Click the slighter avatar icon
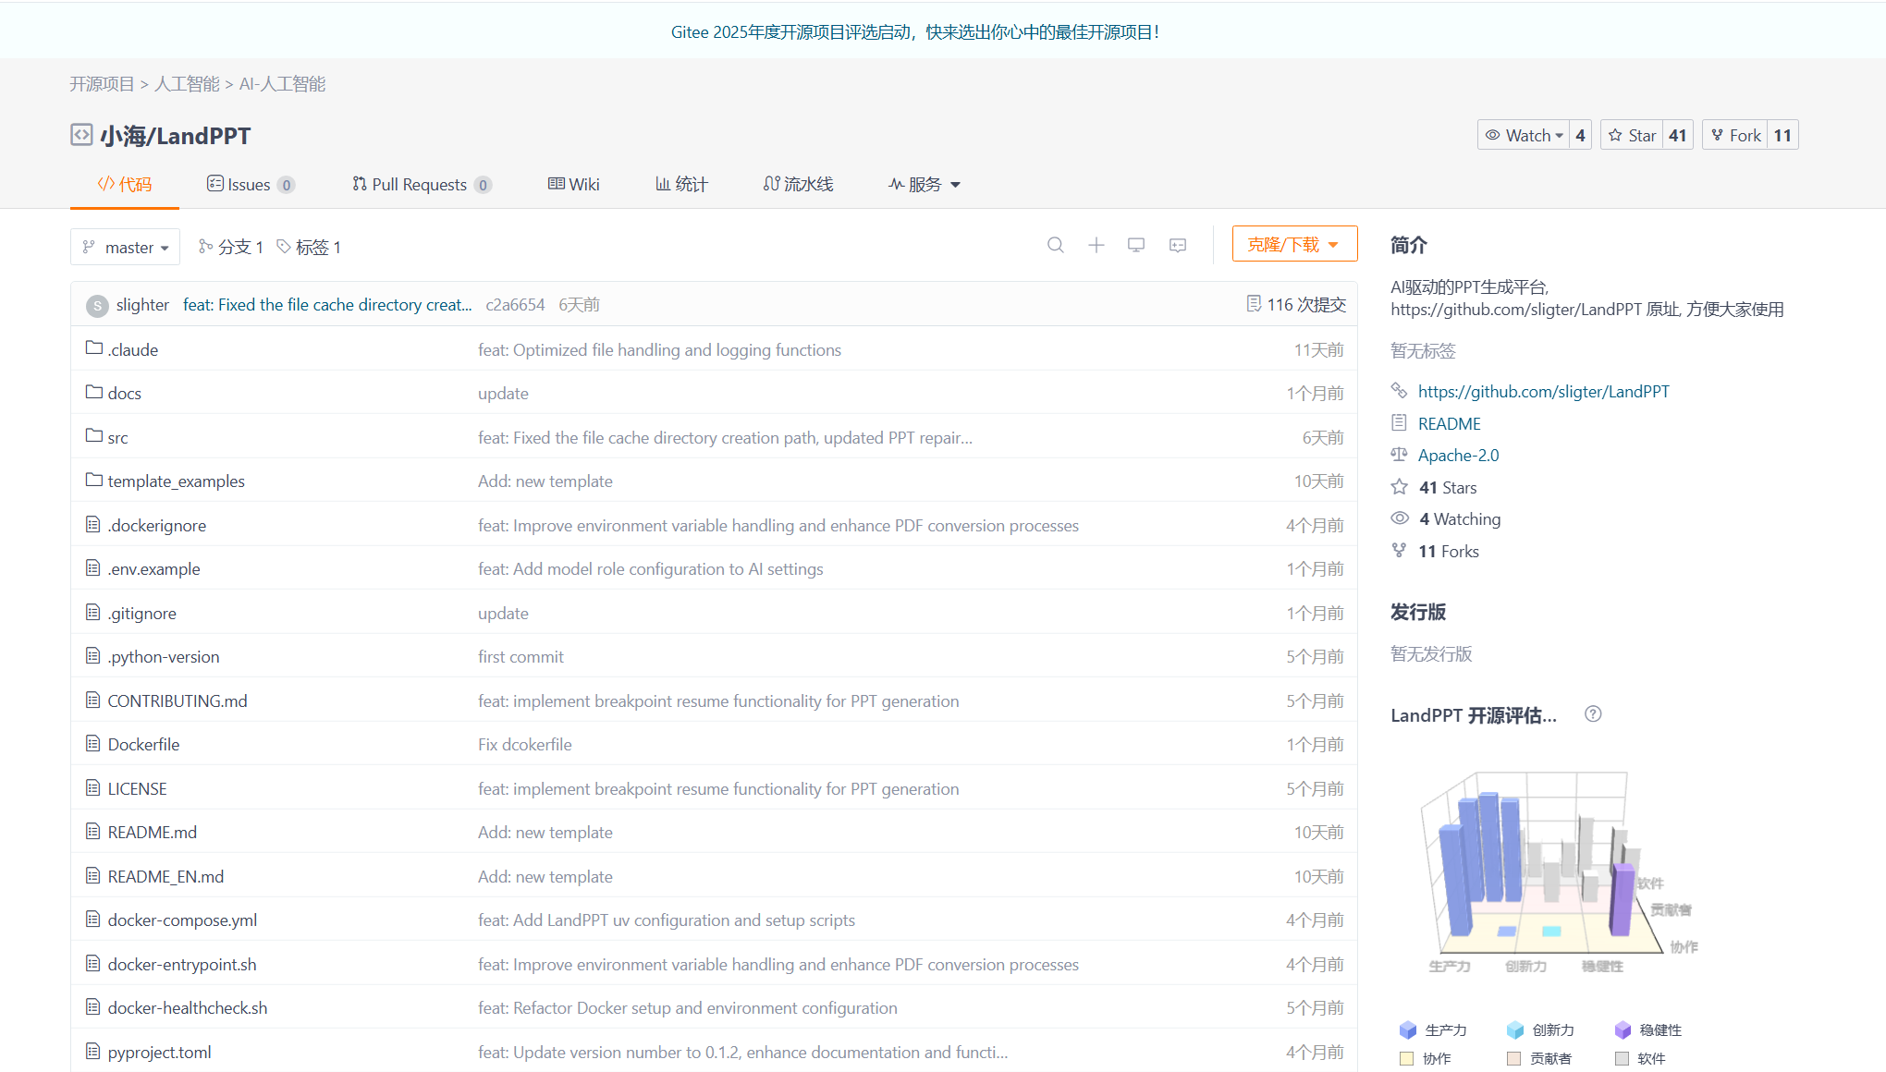This screenshot has width=1886, height=1072. (x=97, y=305)
